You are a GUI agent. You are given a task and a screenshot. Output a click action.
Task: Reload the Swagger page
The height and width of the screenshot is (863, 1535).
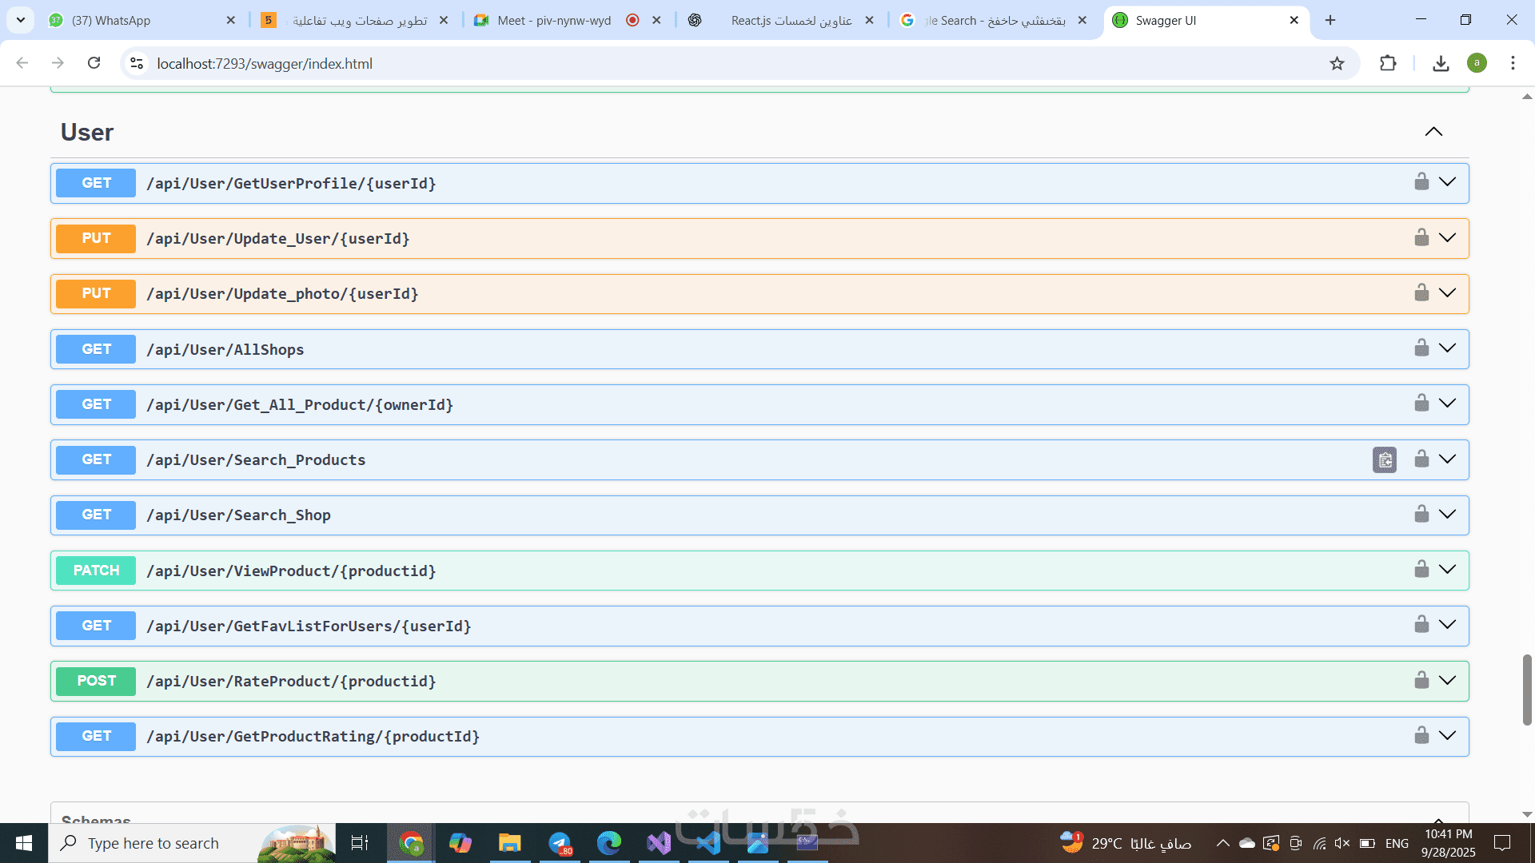94,63
